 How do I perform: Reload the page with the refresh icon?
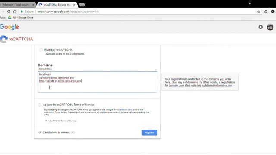(x=9, y=12)
